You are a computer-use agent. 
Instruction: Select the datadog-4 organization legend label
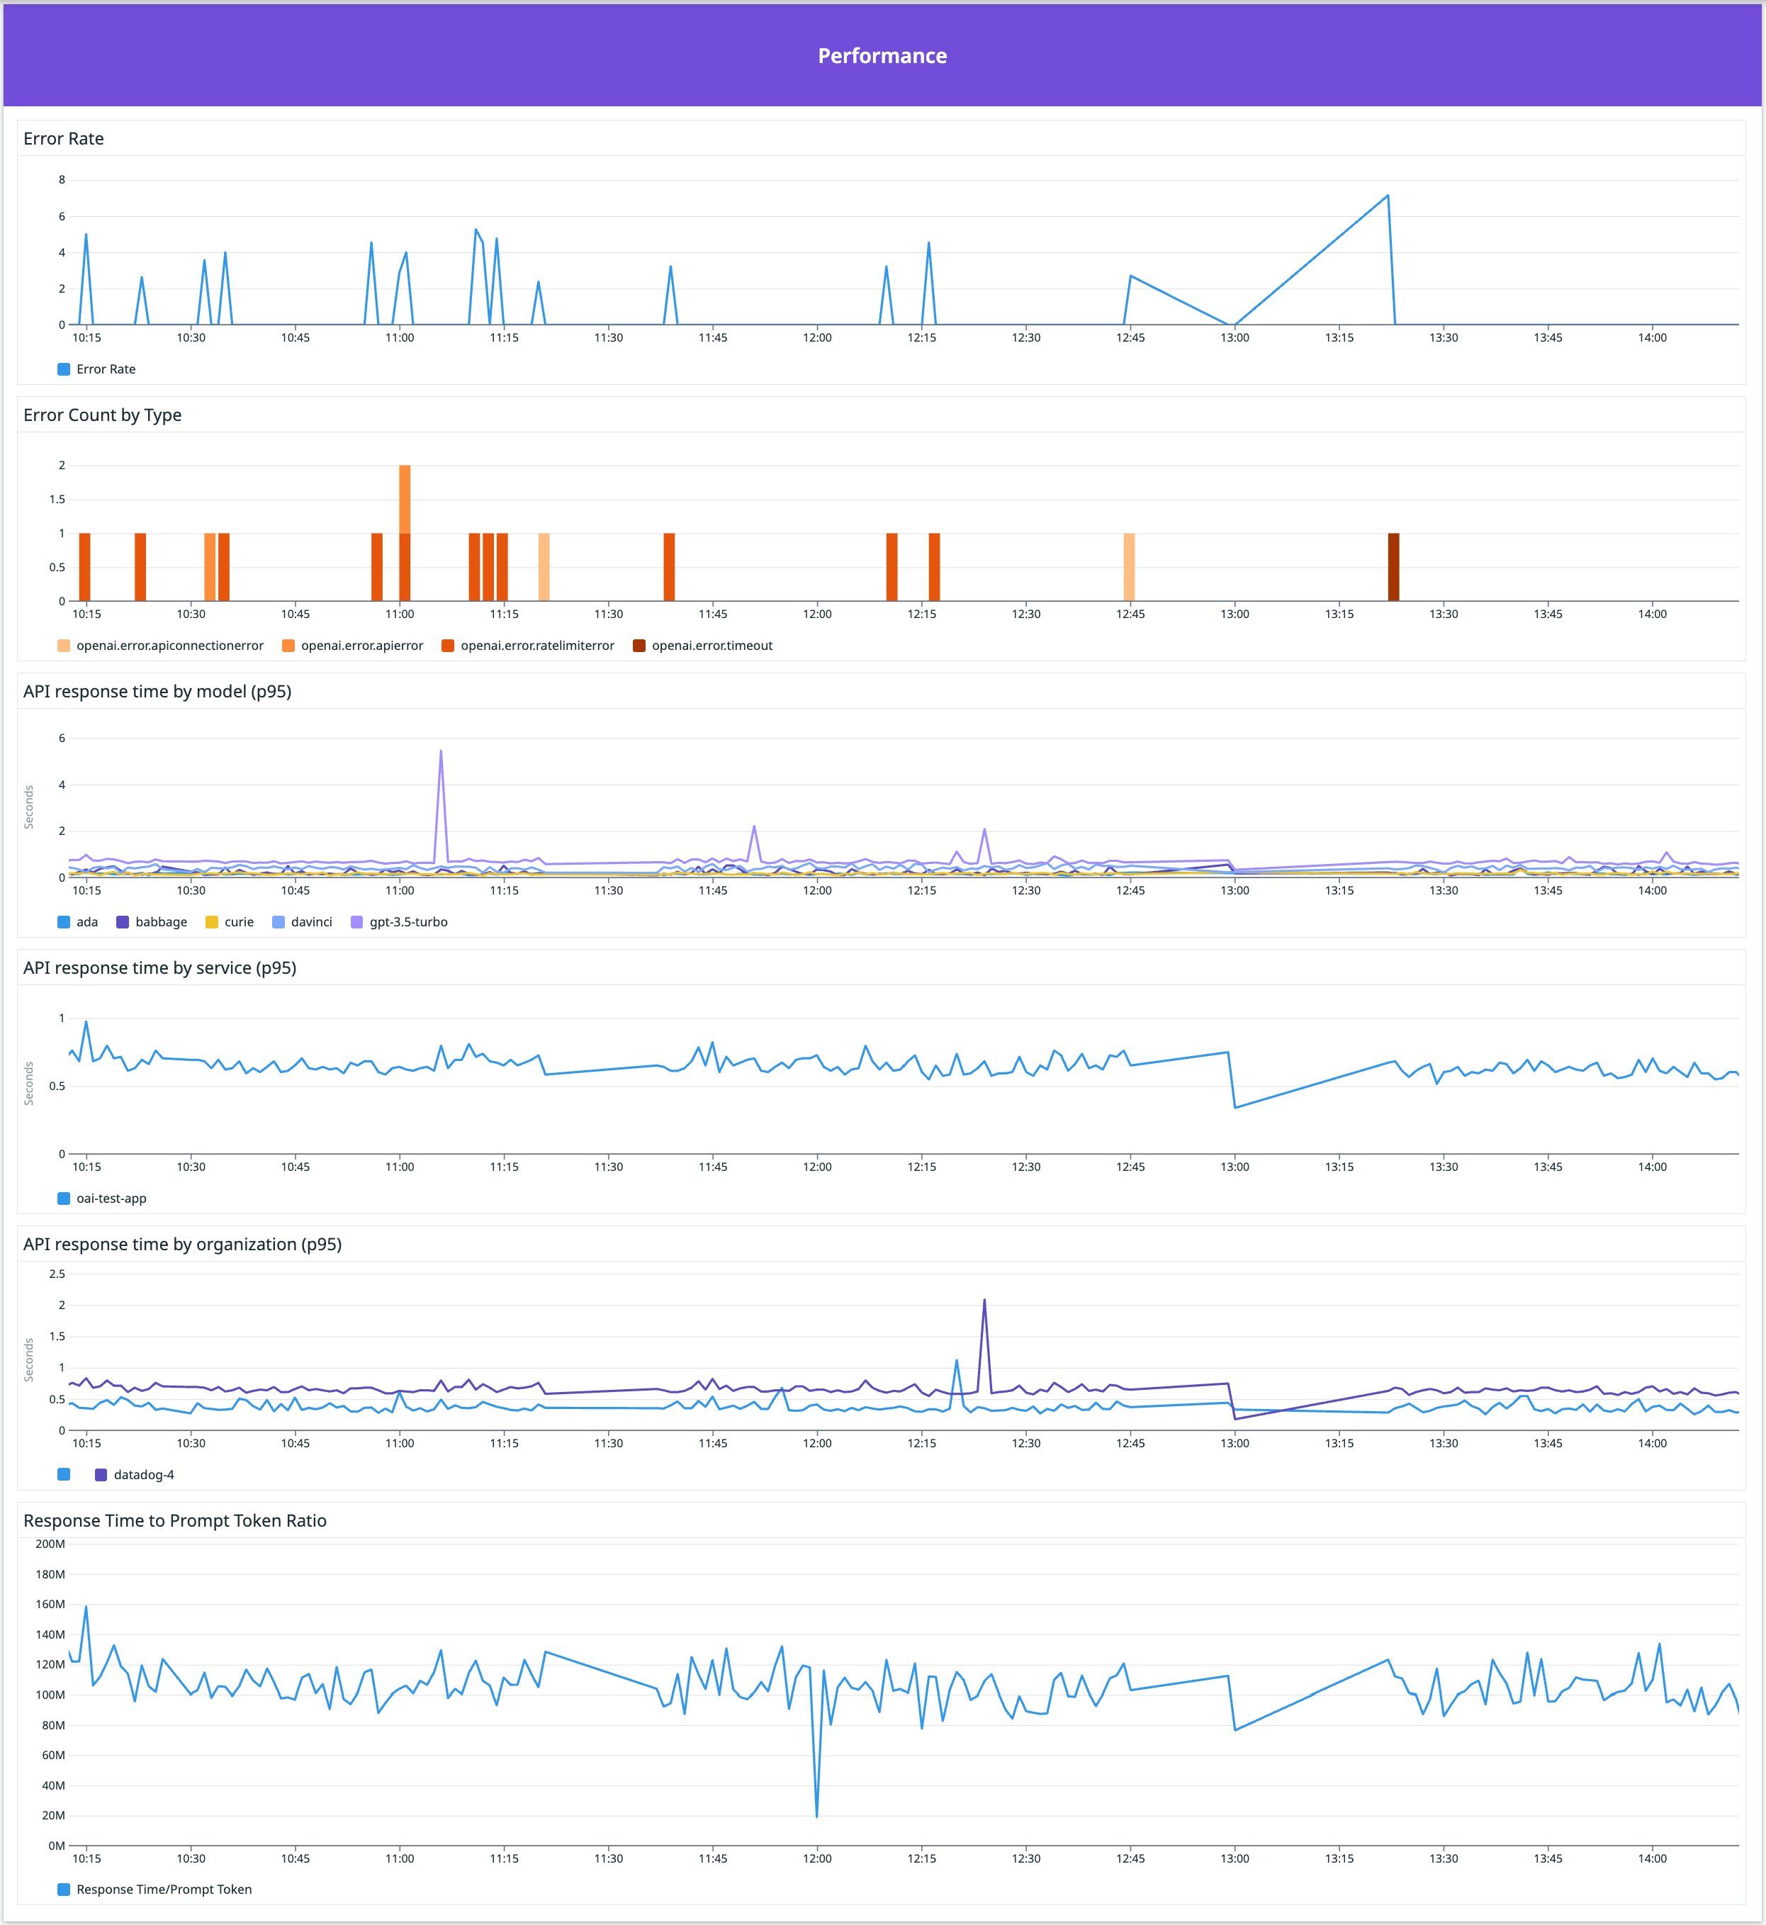point(143,1474)
